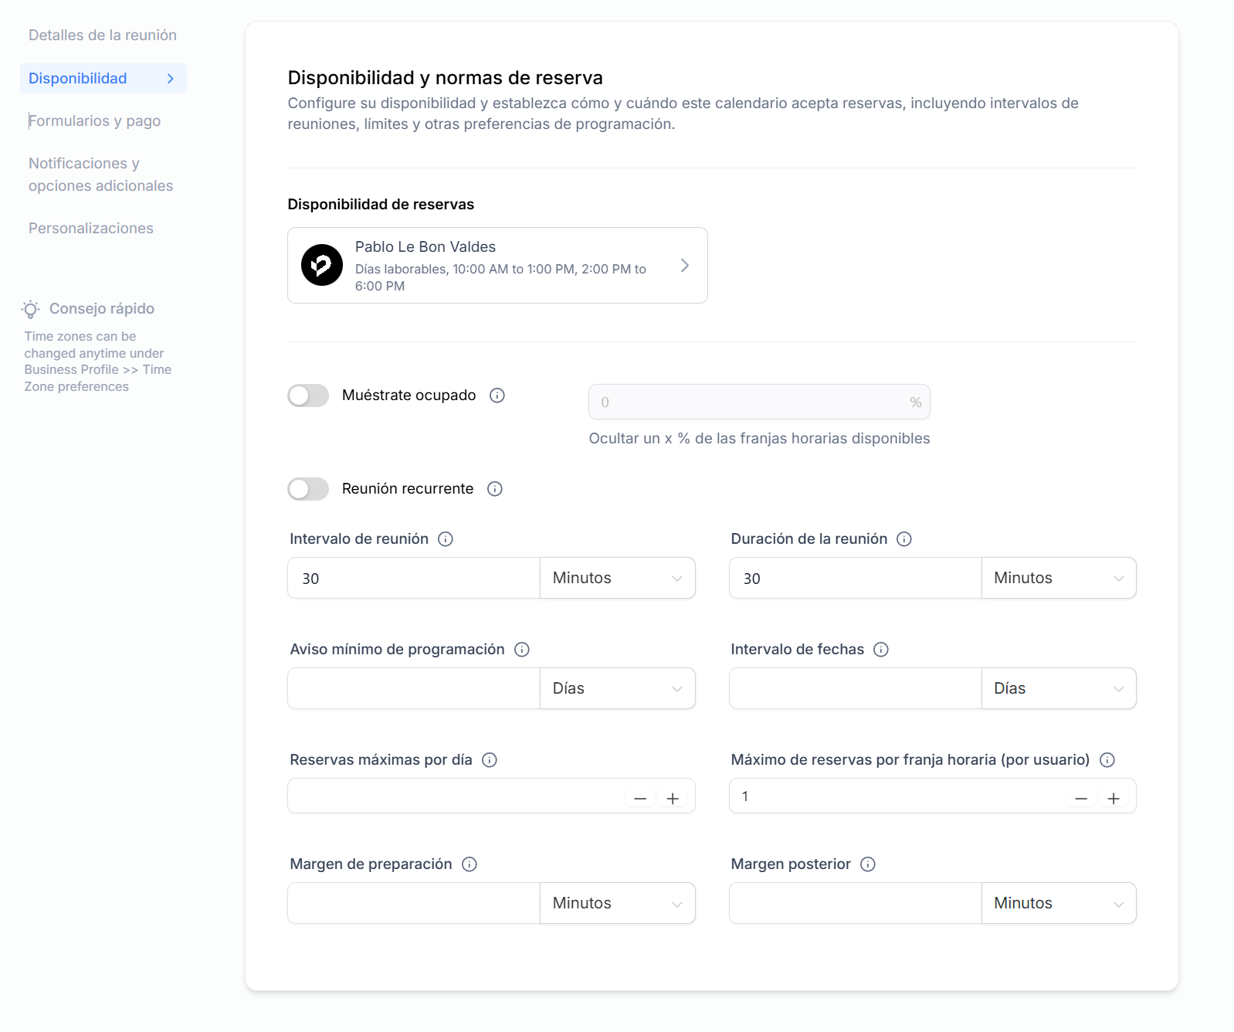Screen dimensions: 1234x1032
Task: Click info icon for Intervalo de reunión
Action: tap(446, 539)
